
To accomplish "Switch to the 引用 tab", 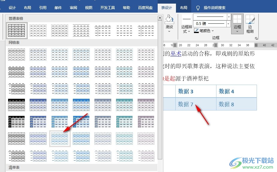I will (43, 8).
